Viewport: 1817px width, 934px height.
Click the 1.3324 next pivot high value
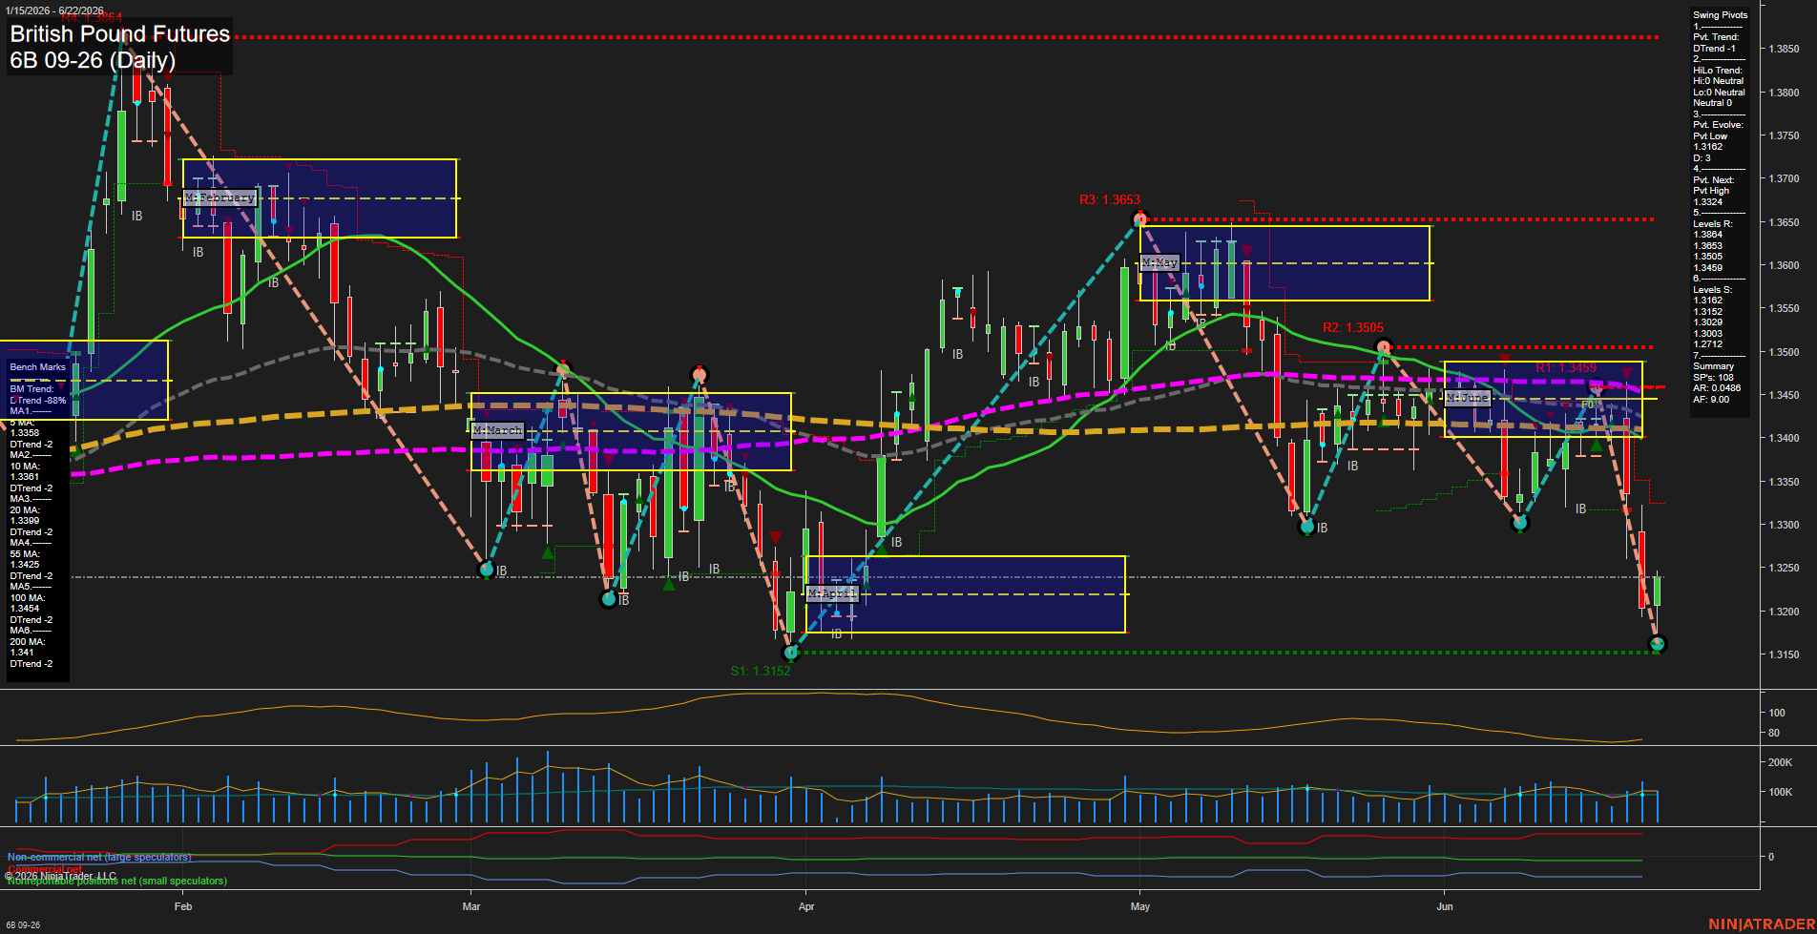1707,202
